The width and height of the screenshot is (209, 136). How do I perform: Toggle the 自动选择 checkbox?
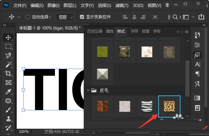[x=27, y=17]
